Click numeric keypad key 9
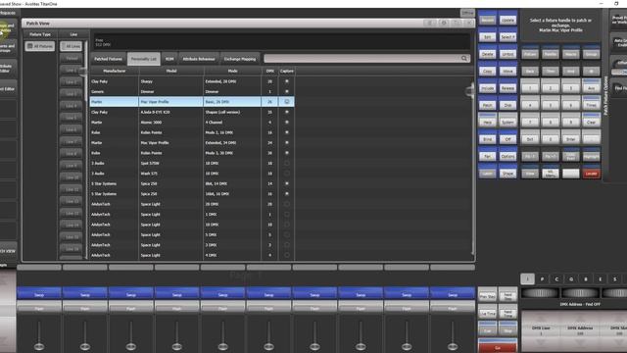The height and width of the screenshot is (353, 627). pyautogui.click(x=570, y=122)
